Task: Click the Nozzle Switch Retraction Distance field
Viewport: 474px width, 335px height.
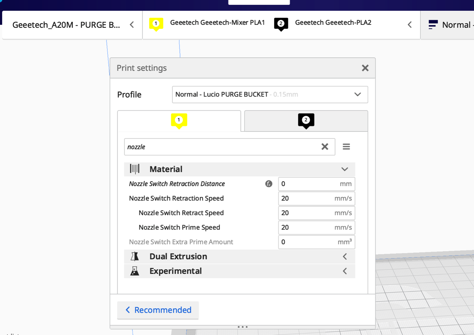Action: (308, 184)
